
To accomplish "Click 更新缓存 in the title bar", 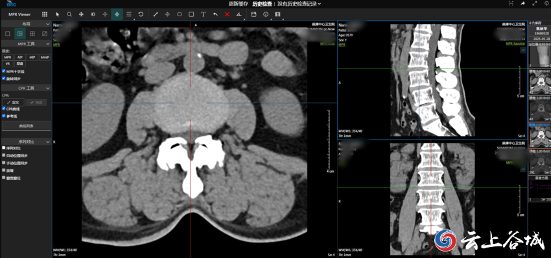I will (x=239, y=3).
